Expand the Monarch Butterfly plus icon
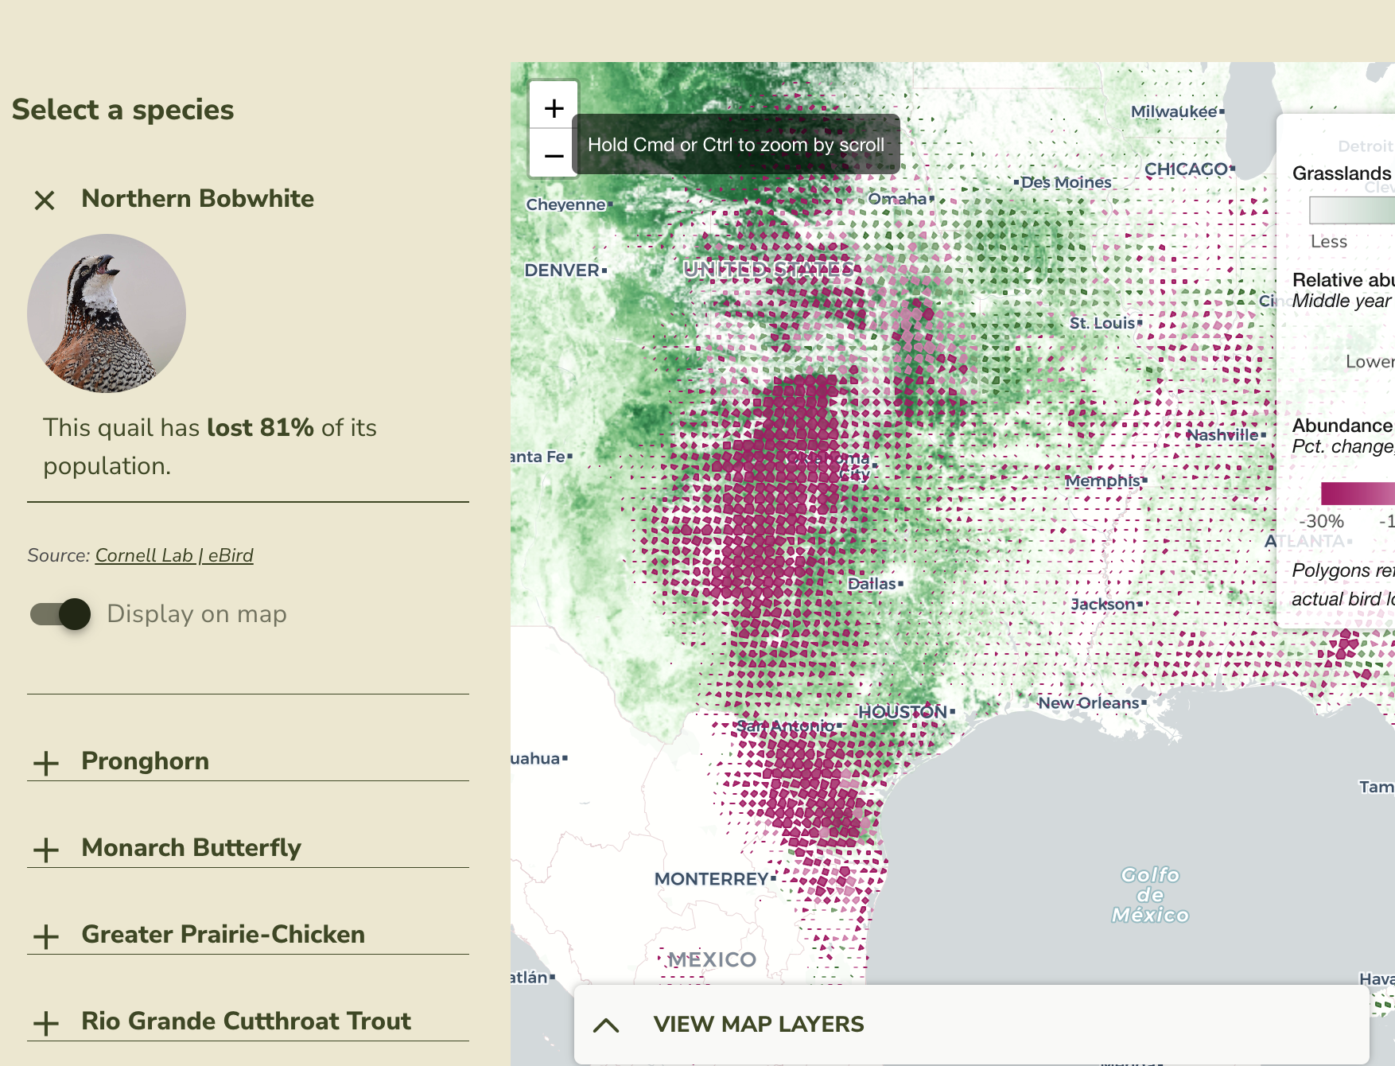 click(46, 849)
